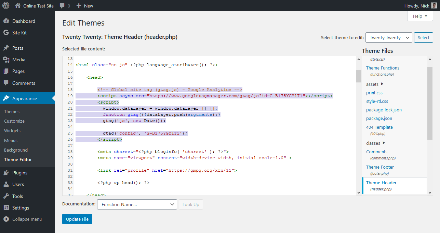
Task: Go to the Widgets submenu item
Action: 12,130
